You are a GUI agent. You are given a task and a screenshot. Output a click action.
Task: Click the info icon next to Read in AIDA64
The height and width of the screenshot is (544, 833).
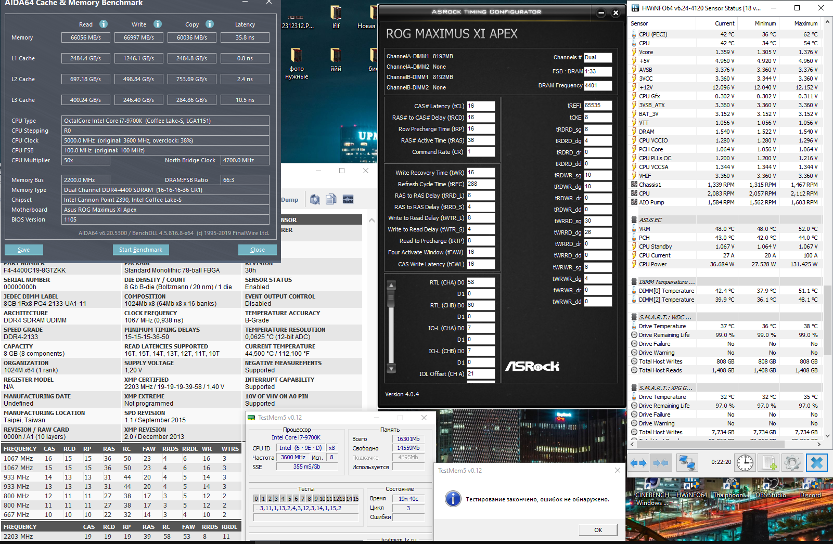pos(104,24)
